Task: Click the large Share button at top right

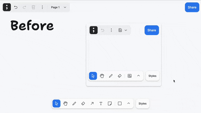Action: [192, 7]
